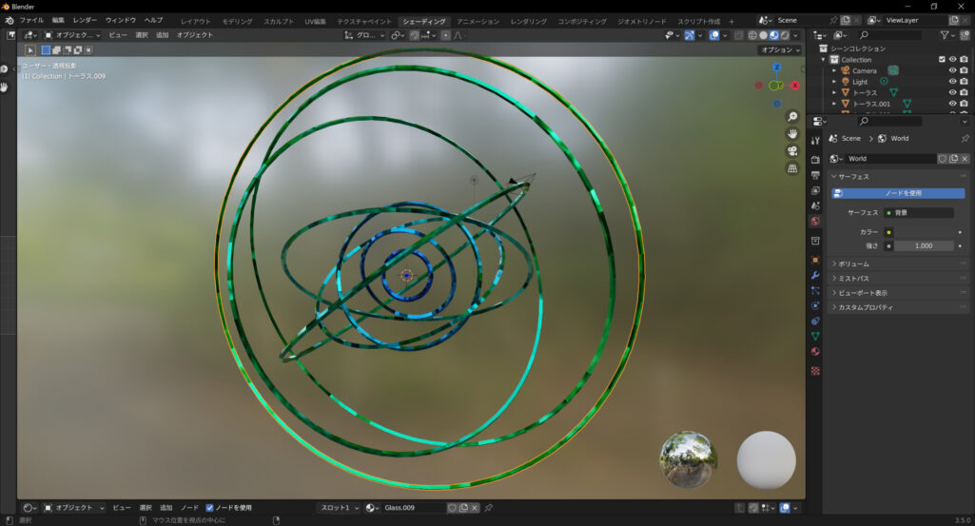Screen dimensions: 975x526
Task: Click the Z axis blue gizmo handle
Action: (776, 68)
